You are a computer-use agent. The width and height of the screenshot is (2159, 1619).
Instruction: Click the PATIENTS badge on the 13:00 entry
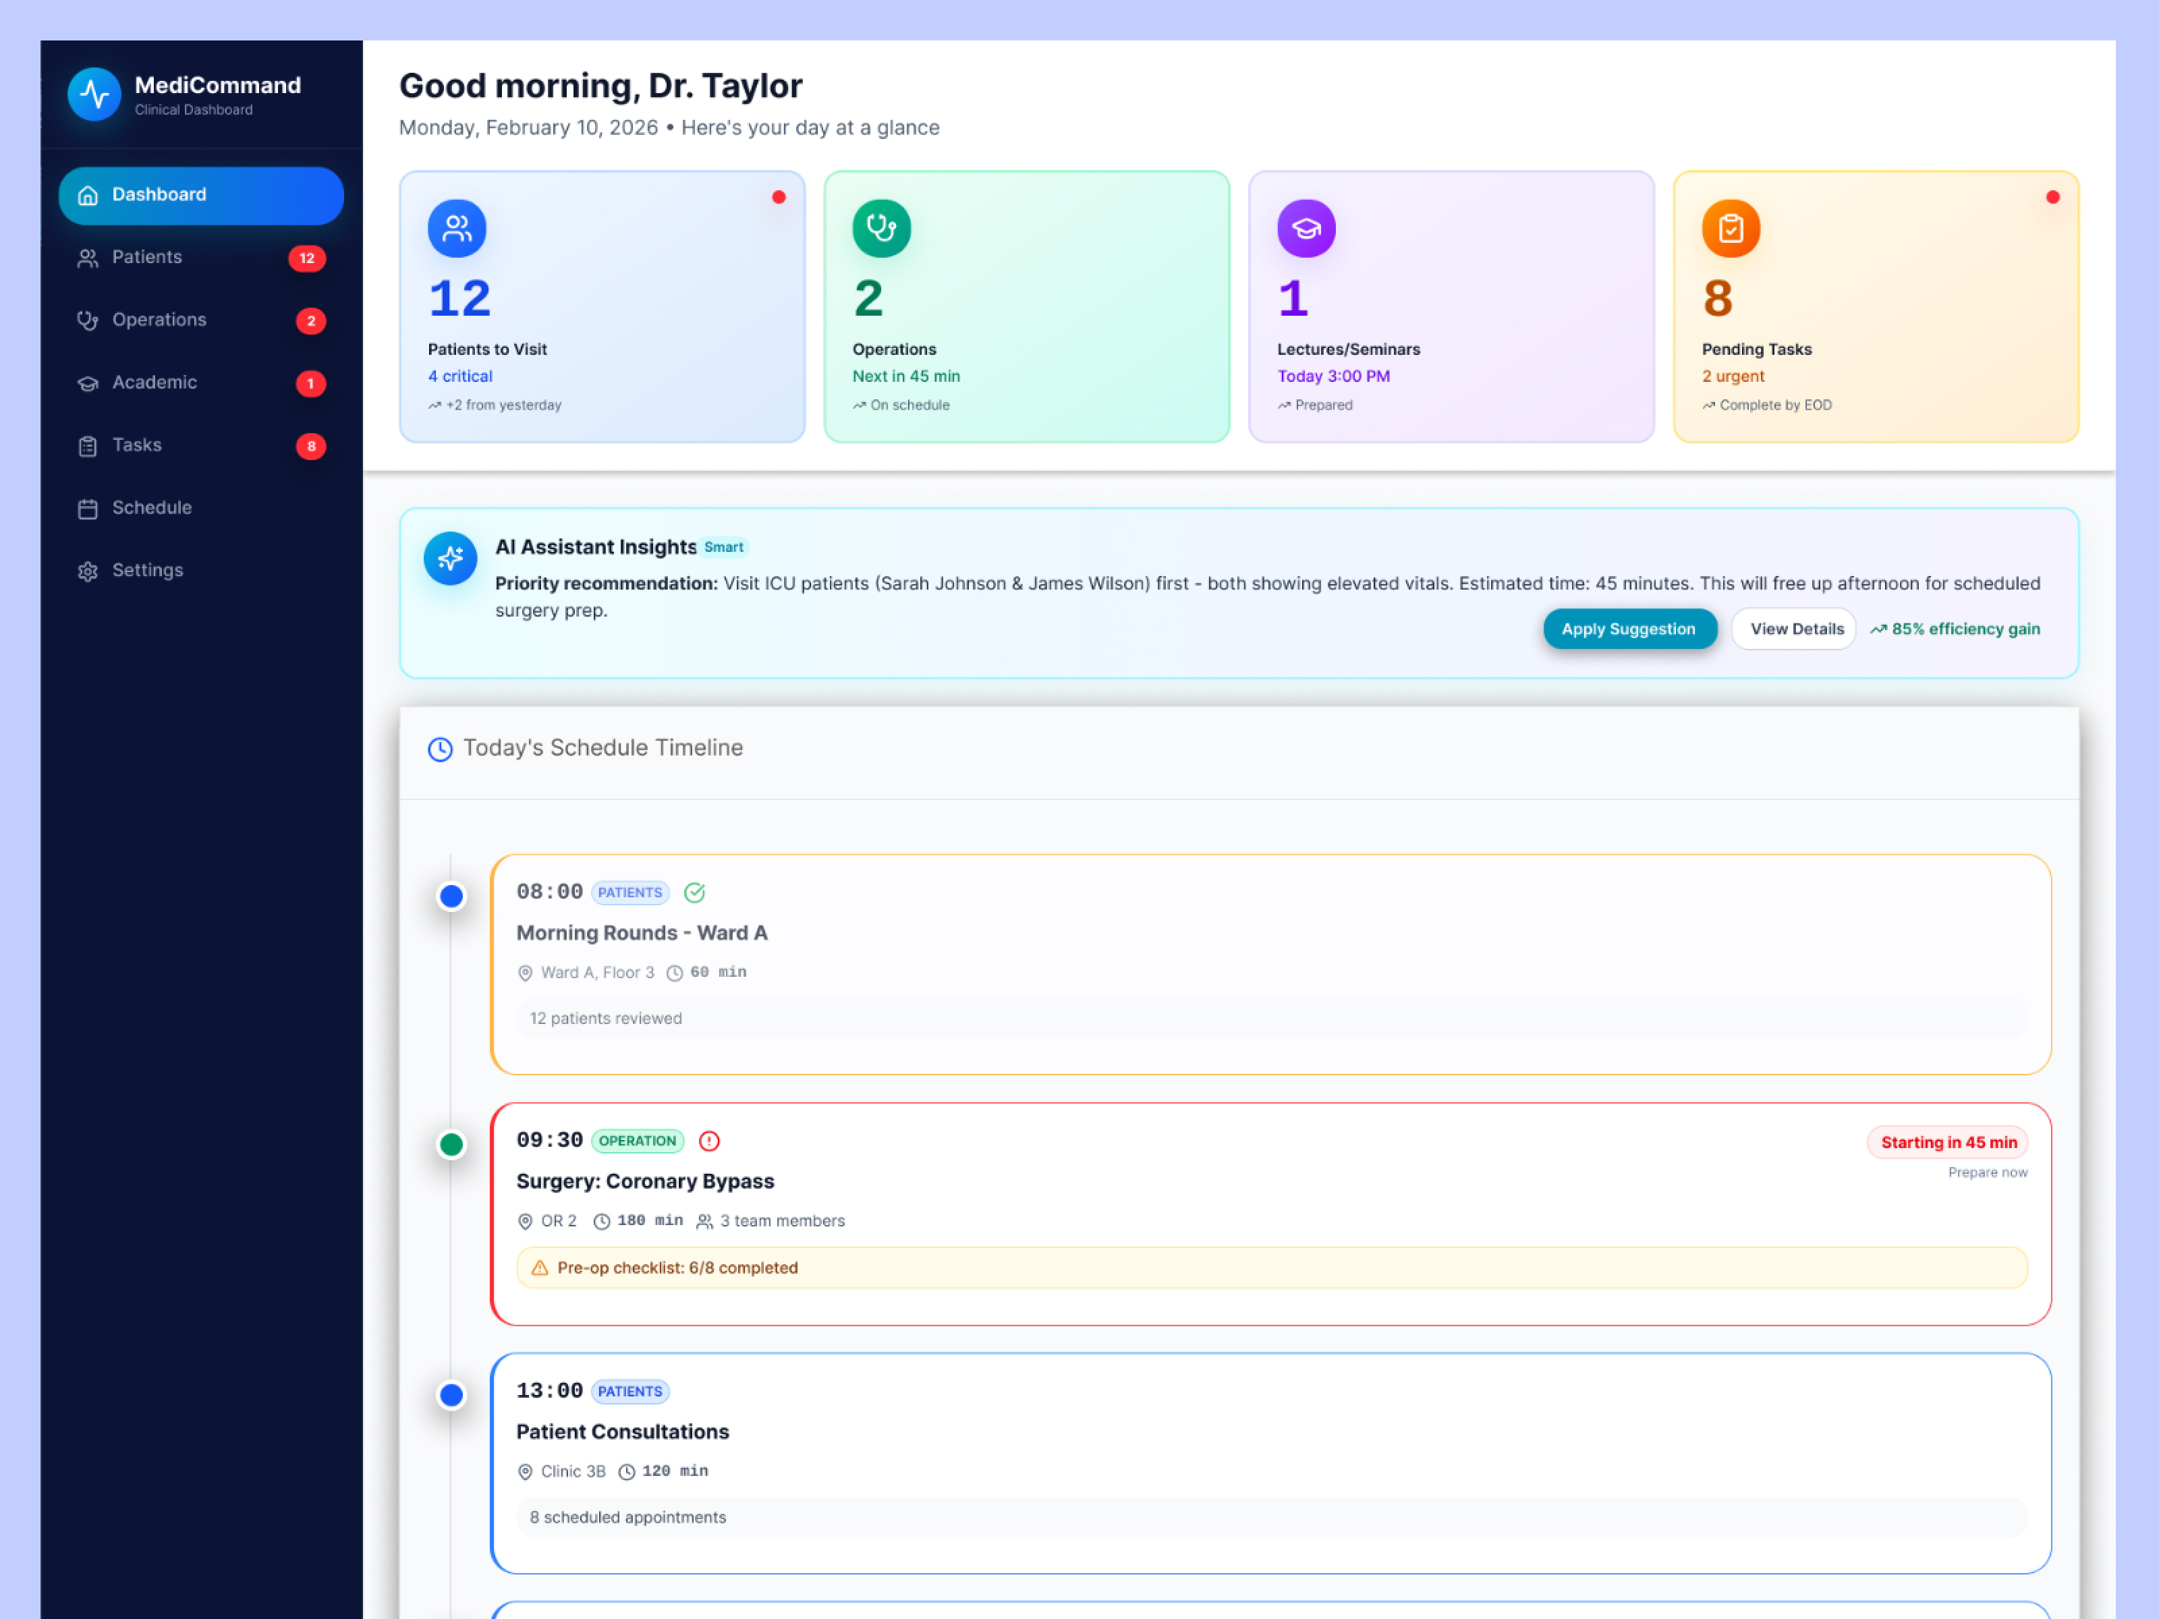click(x=629, y=1392)
